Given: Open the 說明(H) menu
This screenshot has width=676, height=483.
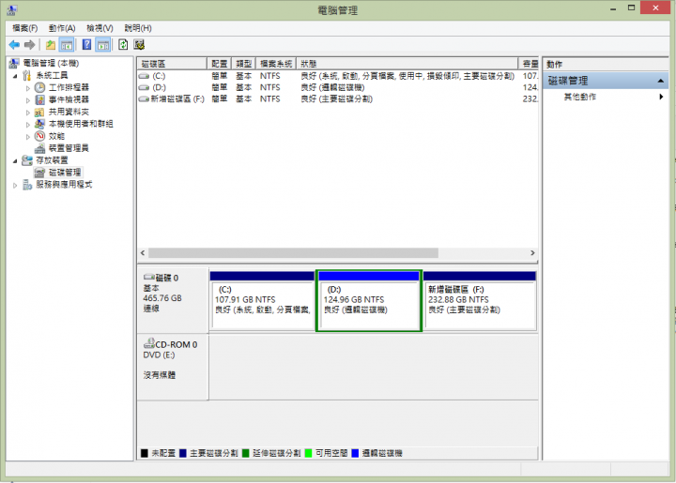Looking at the screenshot, I should [x=138, y=28].
